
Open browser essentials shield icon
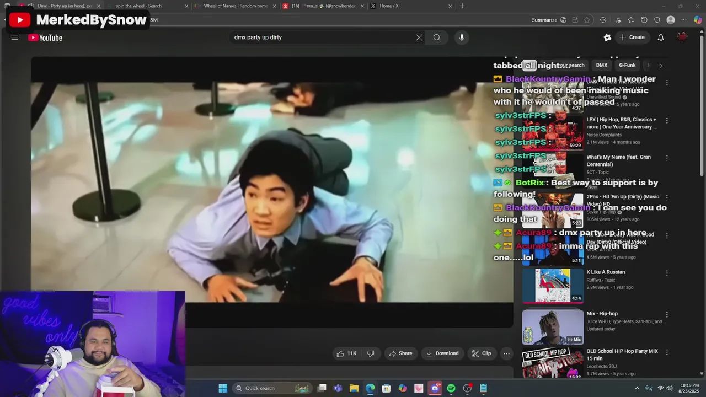(657, 20)
